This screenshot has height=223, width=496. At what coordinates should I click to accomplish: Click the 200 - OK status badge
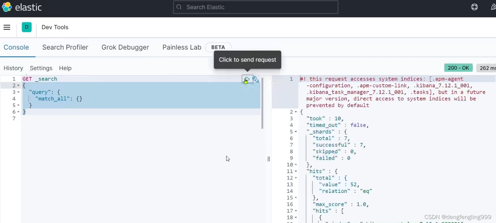pyautogui.click(x=458, y=68)
